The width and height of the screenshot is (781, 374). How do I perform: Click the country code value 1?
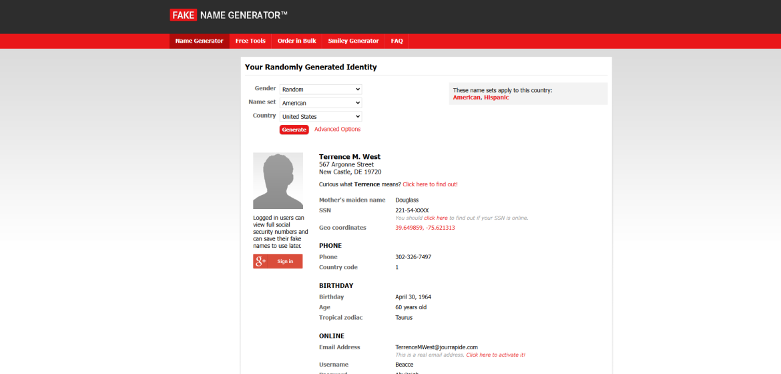[397, 267]
